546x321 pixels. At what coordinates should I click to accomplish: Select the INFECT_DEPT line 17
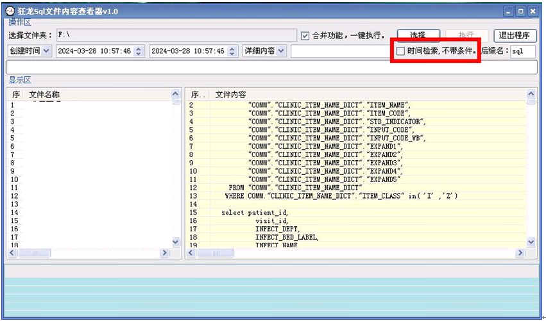[357, 229]
